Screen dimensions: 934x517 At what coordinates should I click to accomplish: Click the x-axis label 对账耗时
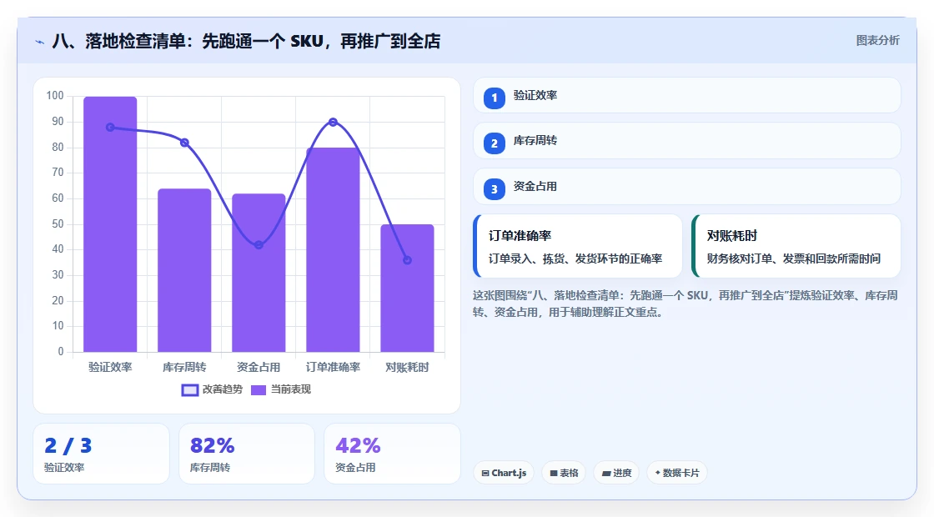pos(408,368)
